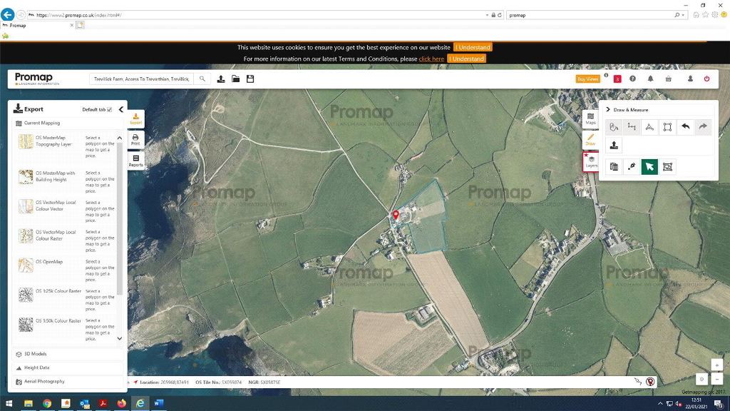Click the notifications bell icon

650,78
